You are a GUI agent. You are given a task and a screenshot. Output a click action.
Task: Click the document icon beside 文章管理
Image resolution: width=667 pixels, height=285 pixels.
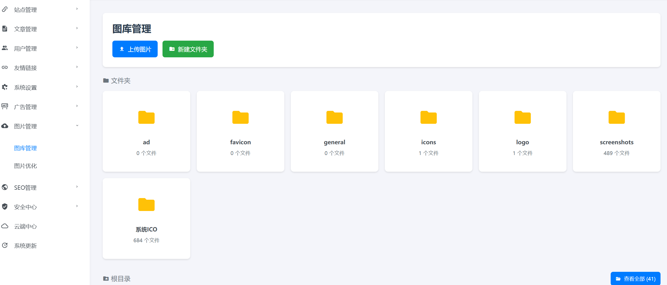click(5, 29)
